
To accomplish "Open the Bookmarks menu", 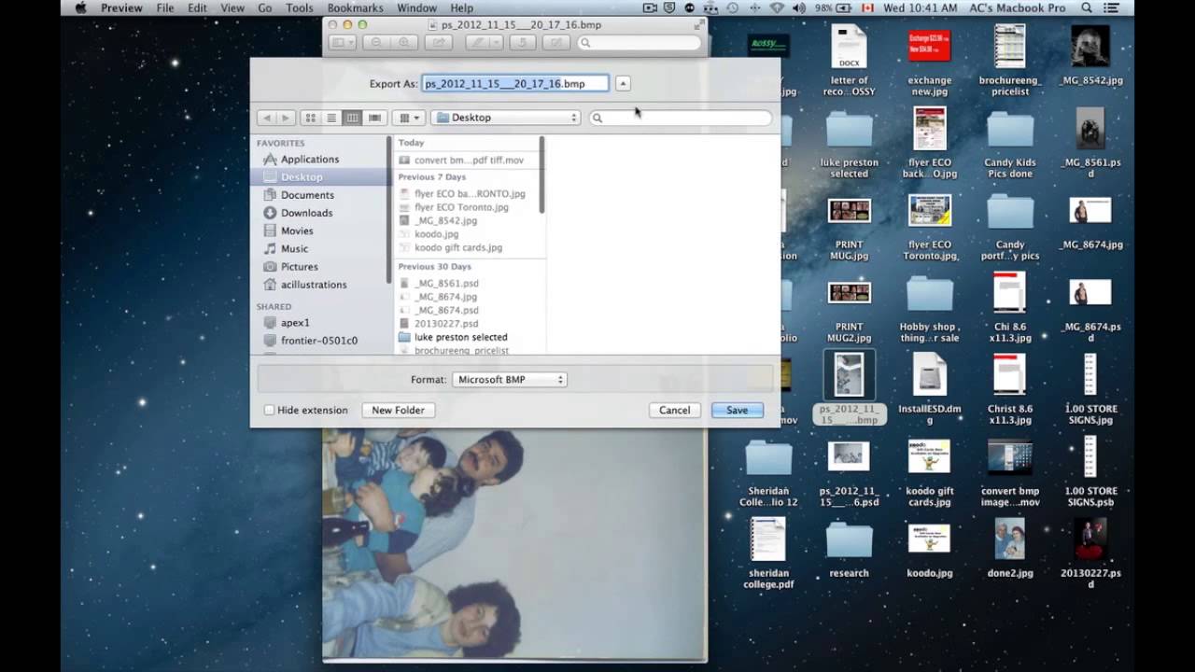I will tap(355, 8).
